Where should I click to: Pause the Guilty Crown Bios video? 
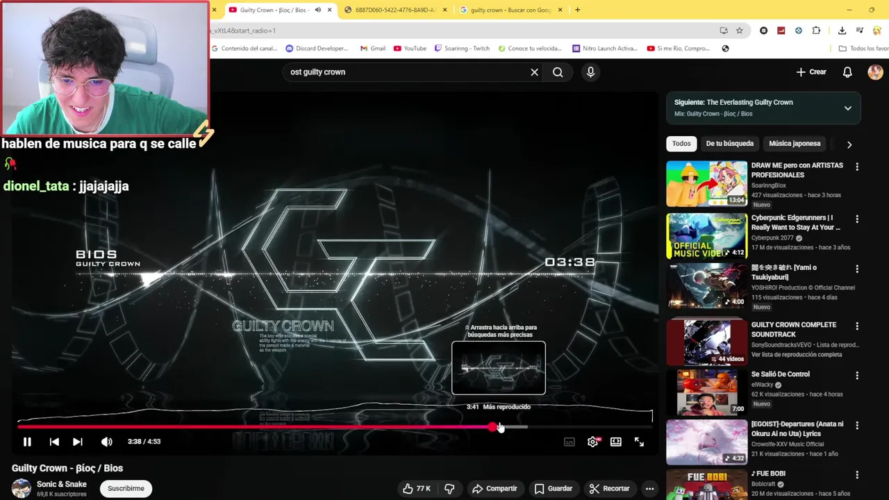[x=27, y=442]
